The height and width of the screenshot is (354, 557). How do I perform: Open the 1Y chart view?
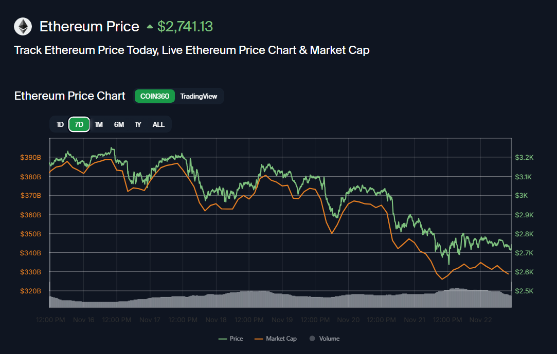click(138, 124)
